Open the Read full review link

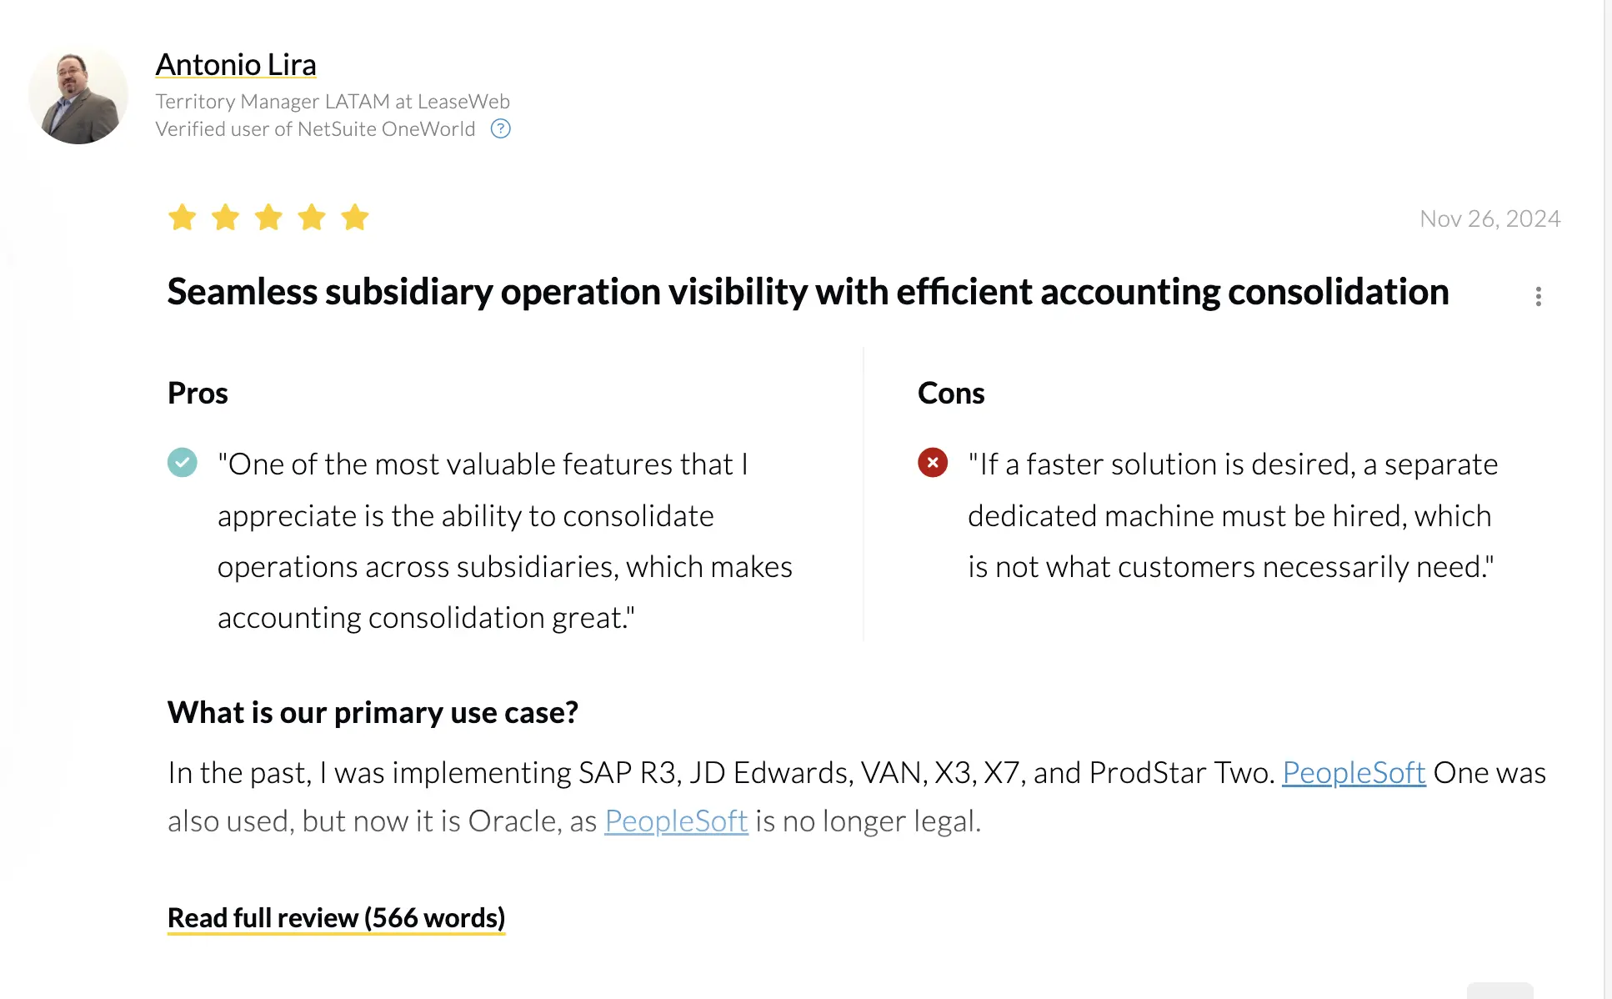tap(336, 917)
